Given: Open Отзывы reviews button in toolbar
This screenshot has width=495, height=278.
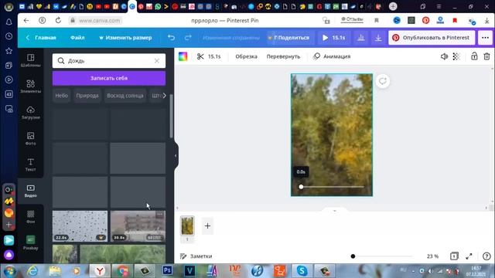Looking at the screenshot, I should (x=352, y=19).
